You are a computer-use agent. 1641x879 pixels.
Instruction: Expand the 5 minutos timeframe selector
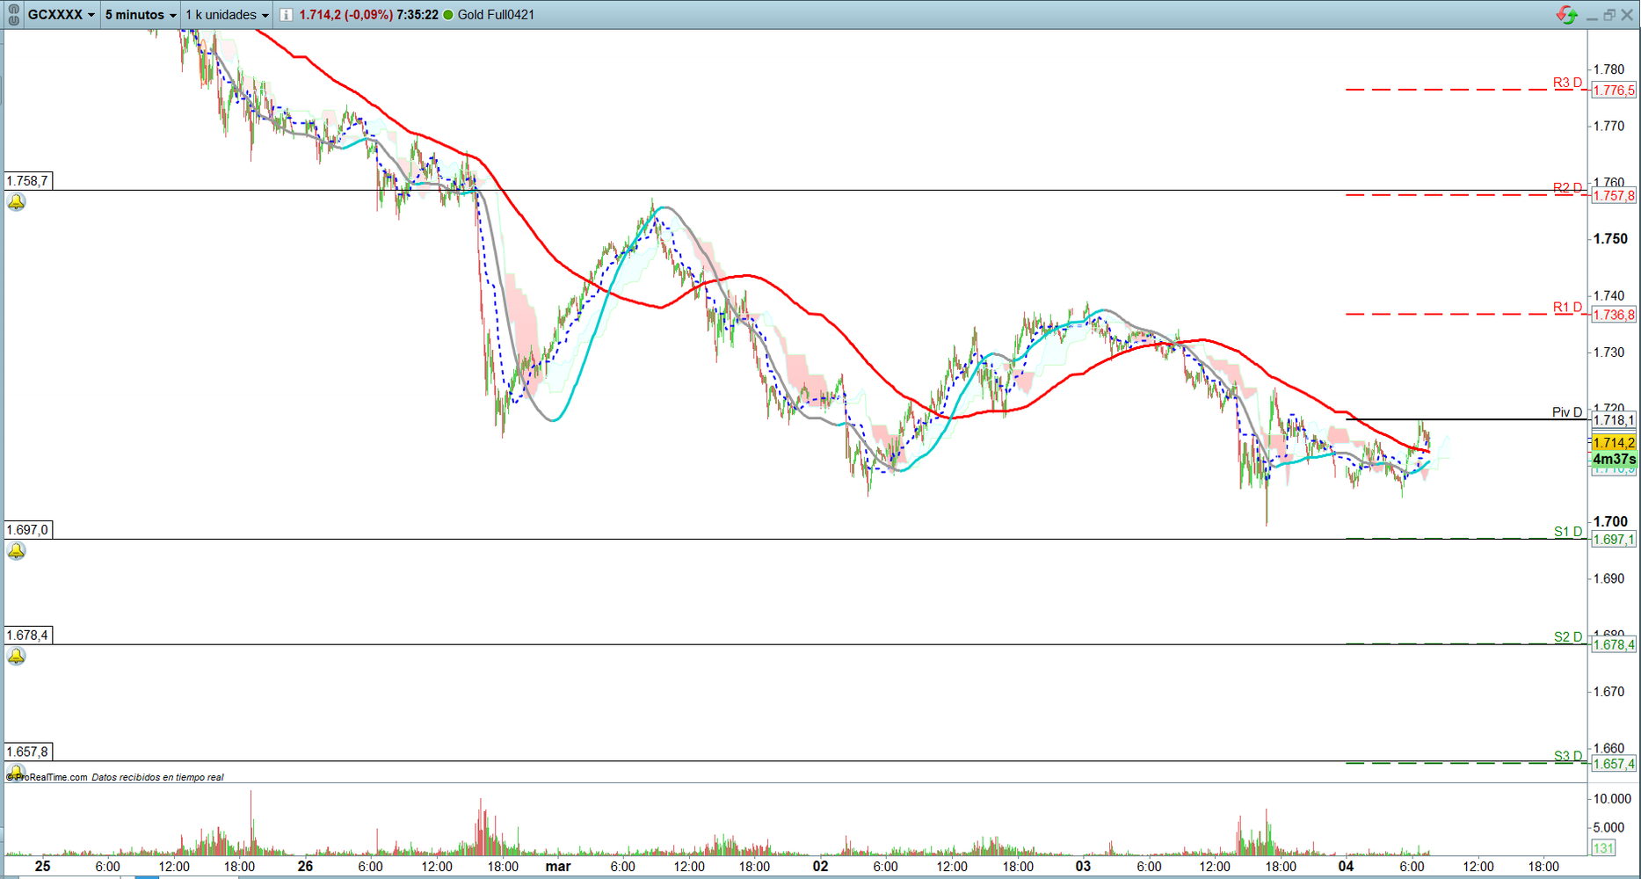point(141,15)
